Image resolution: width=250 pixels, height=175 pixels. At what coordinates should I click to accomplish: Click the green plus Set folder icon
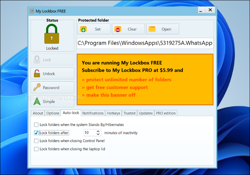83,29
